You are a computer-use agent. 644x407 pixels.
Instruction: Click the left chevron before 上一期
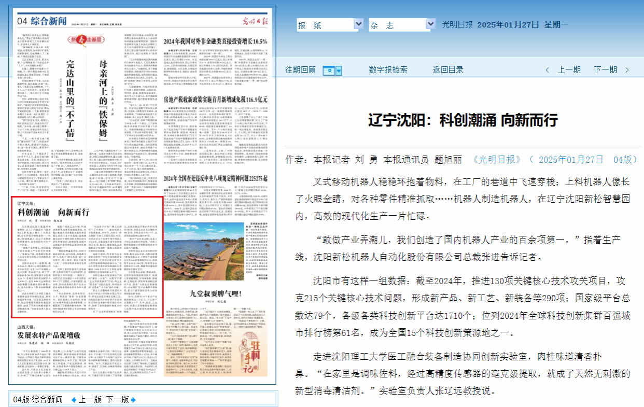(547, 70)
